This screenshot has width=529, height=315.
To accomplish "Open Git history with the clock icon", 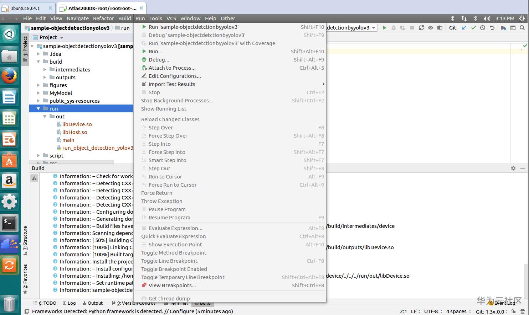I will pyautogui.click(x=483, y=28).
